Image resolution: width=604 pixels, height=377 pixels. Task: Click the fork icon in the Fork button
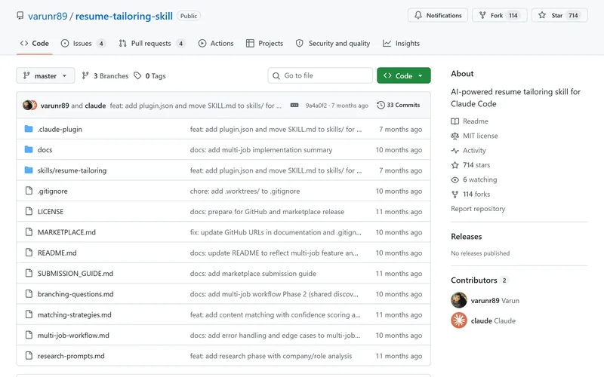(x=482, y=15)
